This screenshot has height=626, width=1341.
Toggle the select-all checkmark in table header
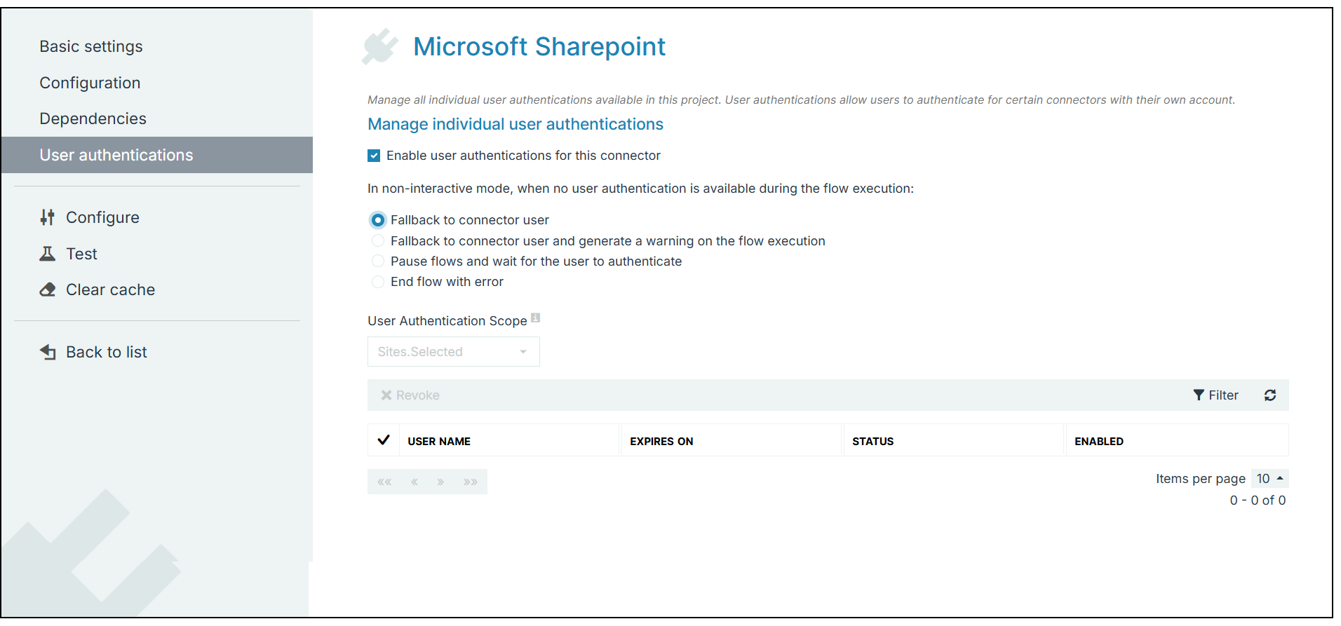tap(384, 440)
